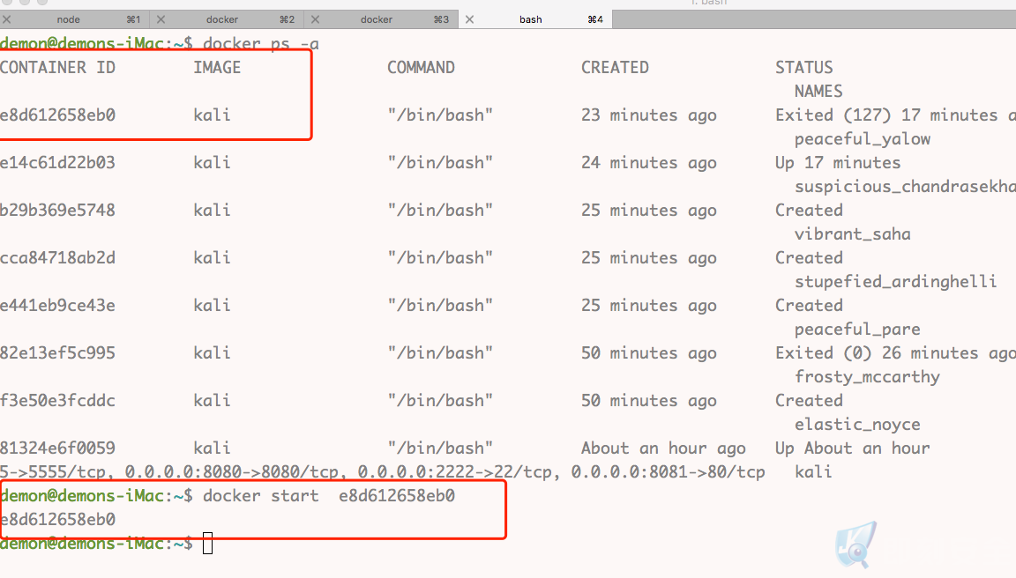Click the terminal cursor block at the prompt

coord(207,543)
